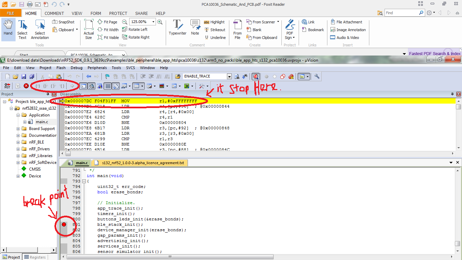Click the red Stop debug button
This screenshot has height=260, width=462.
26,86
